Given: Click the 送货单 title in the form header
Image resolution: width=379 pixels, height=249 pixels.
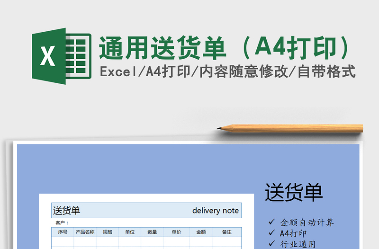Looking at the screenshot, I should coord(66,211).
